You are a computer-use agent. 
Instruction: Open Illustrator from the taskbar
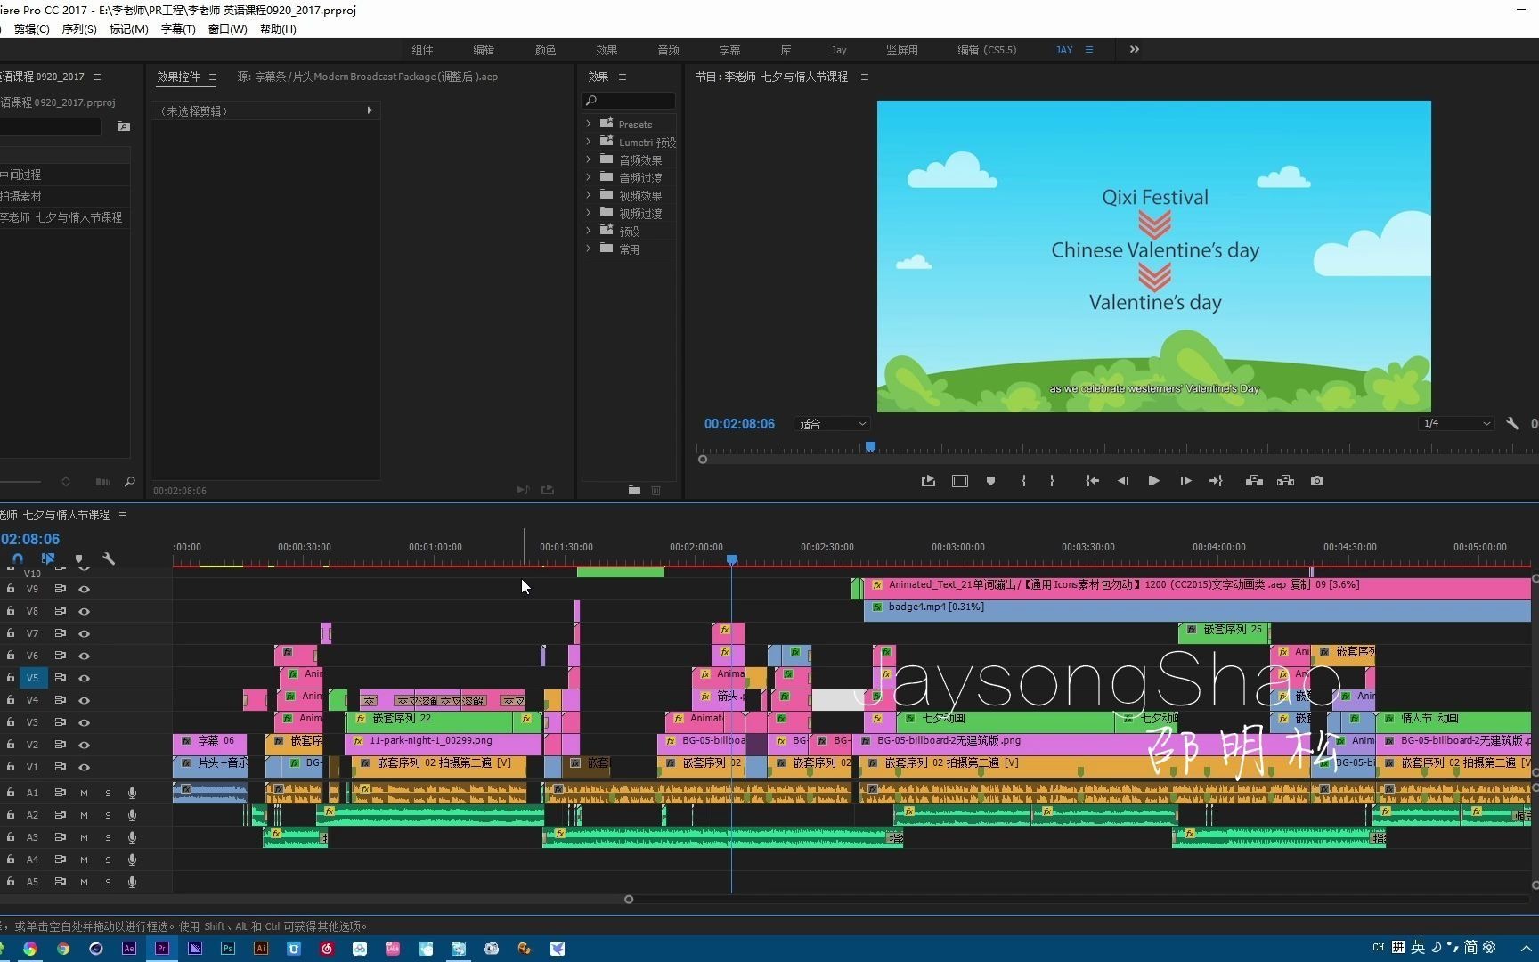point(261,949)
